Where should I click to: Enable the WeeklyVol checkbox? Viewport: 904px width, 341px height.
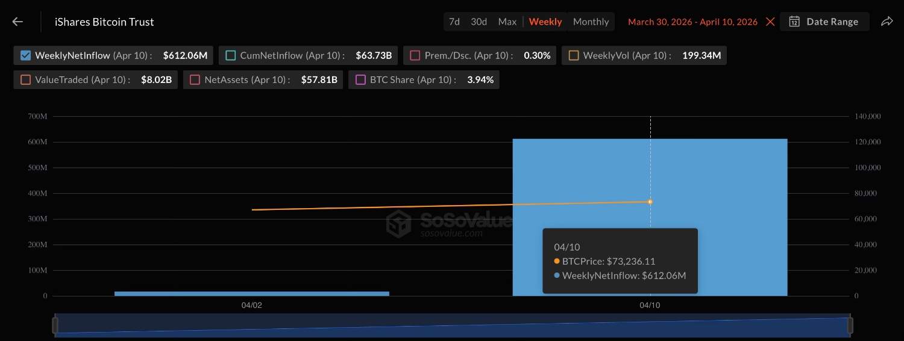pyautogui.click(x=574, y=55)
